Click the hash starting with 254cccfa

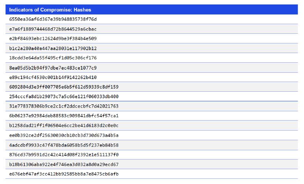pyautogui.click(x=64, y=96)
